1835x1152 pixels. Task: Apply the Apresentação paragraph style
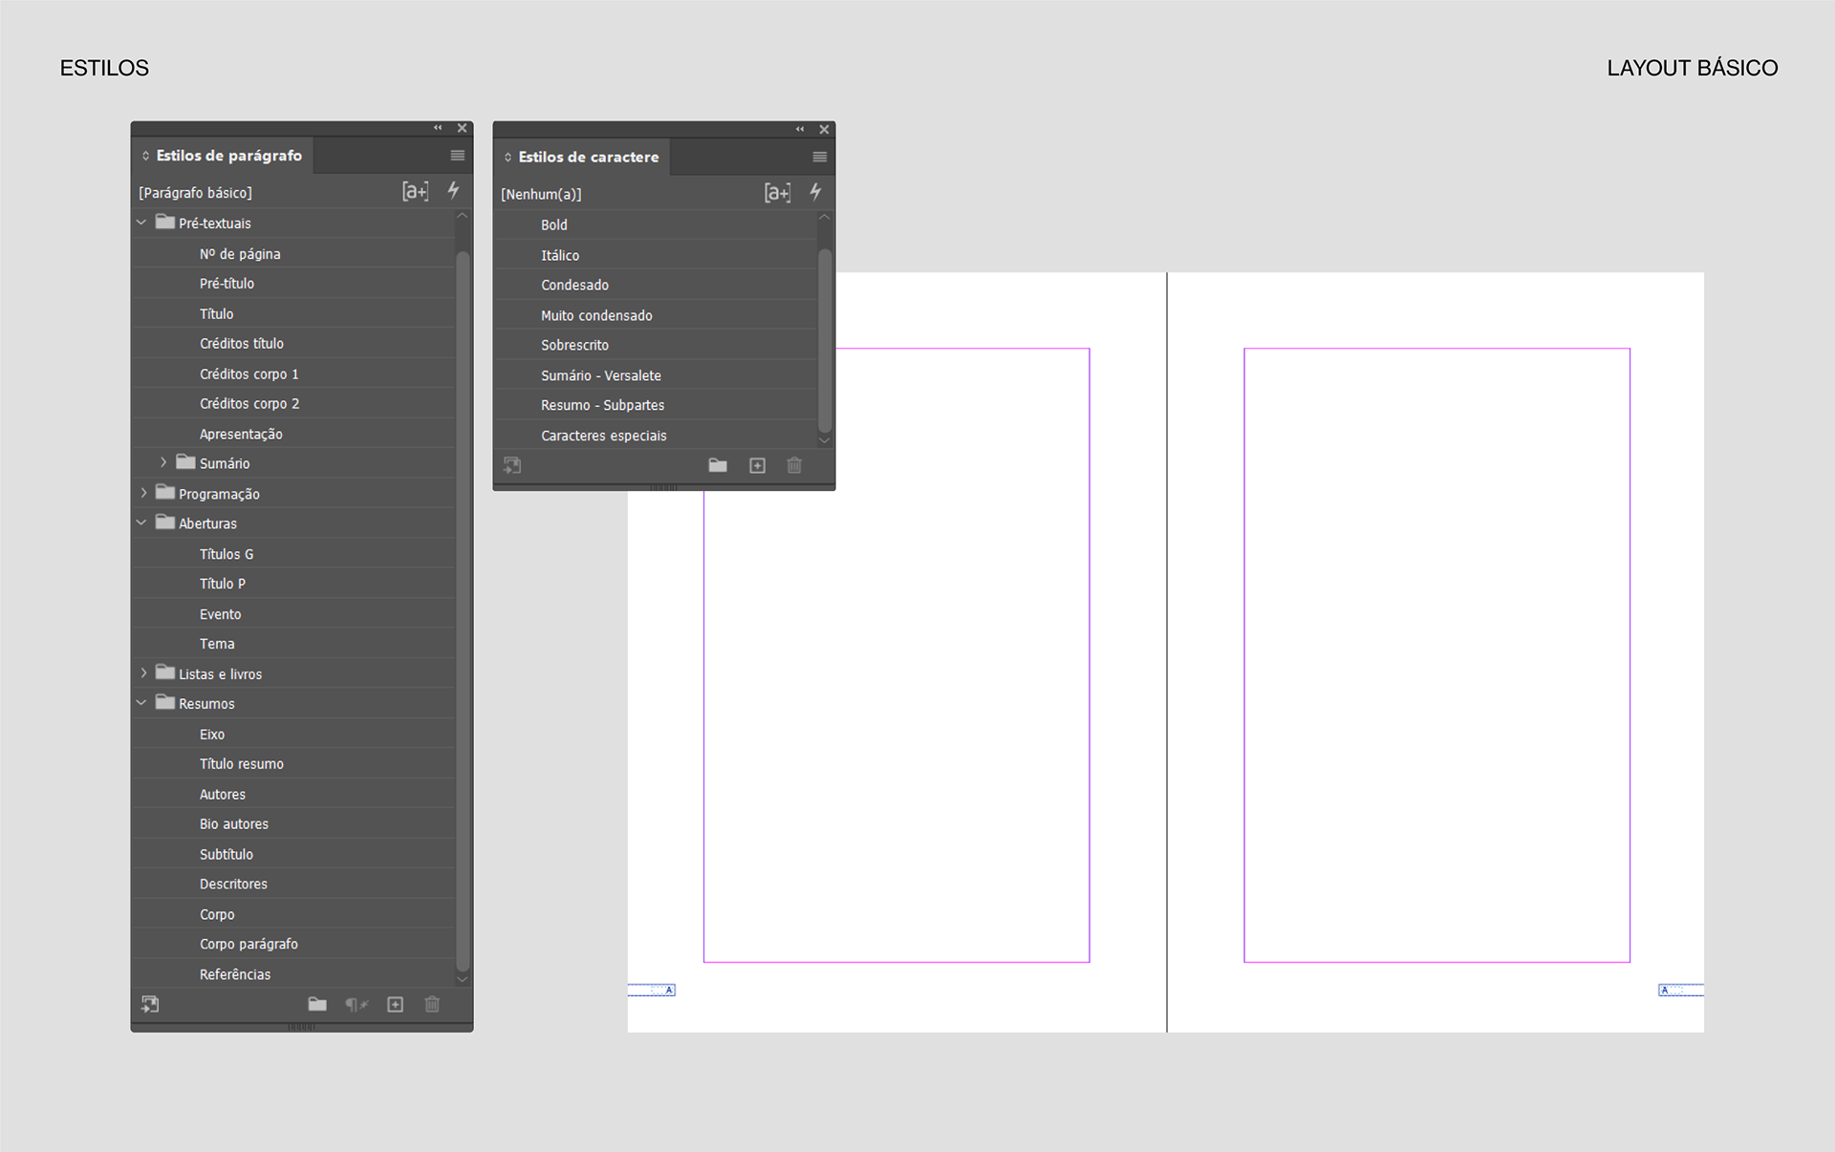pyautogui.click(x=293, y=434)
